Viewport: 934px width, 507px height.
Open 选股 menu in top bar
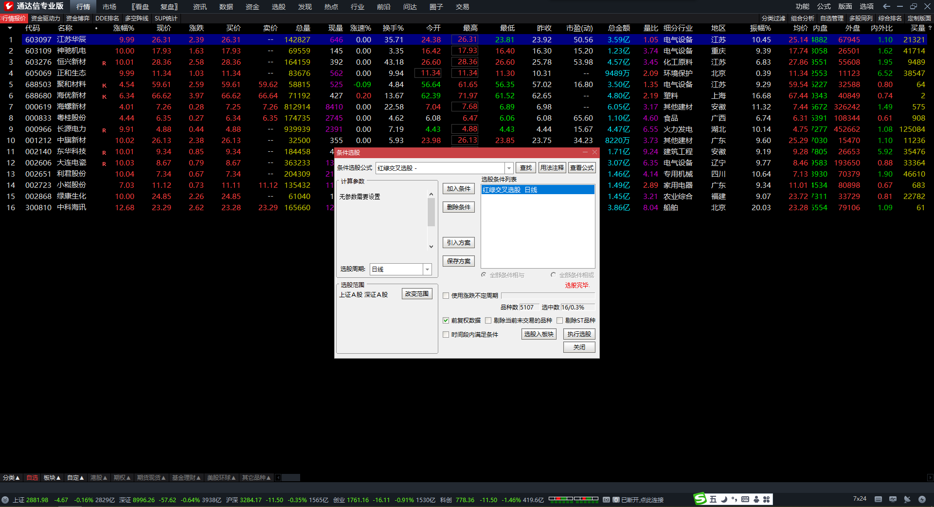[x=279, y=7]
